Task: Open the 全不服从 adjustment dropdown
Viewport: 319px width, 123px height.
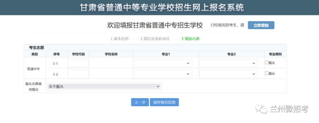Action: 104,86
